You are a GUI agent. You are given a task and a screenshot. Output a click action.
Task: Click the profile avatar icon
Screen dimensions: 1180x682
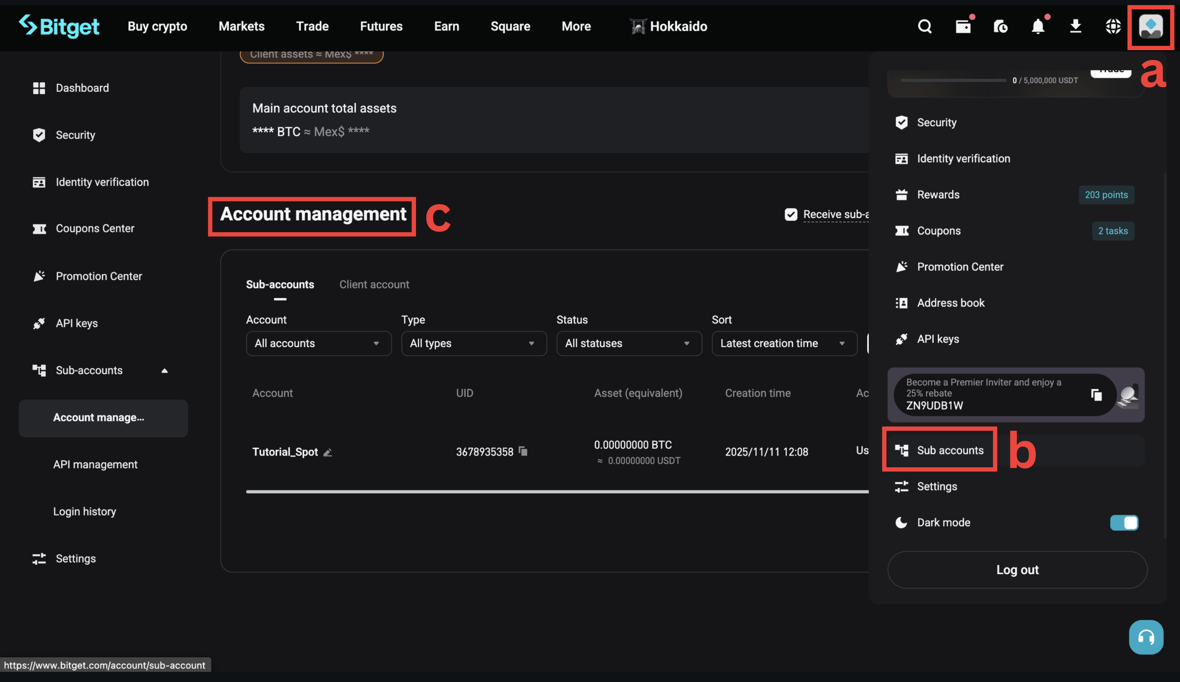pyautogui.click(x=1151, y=26)
